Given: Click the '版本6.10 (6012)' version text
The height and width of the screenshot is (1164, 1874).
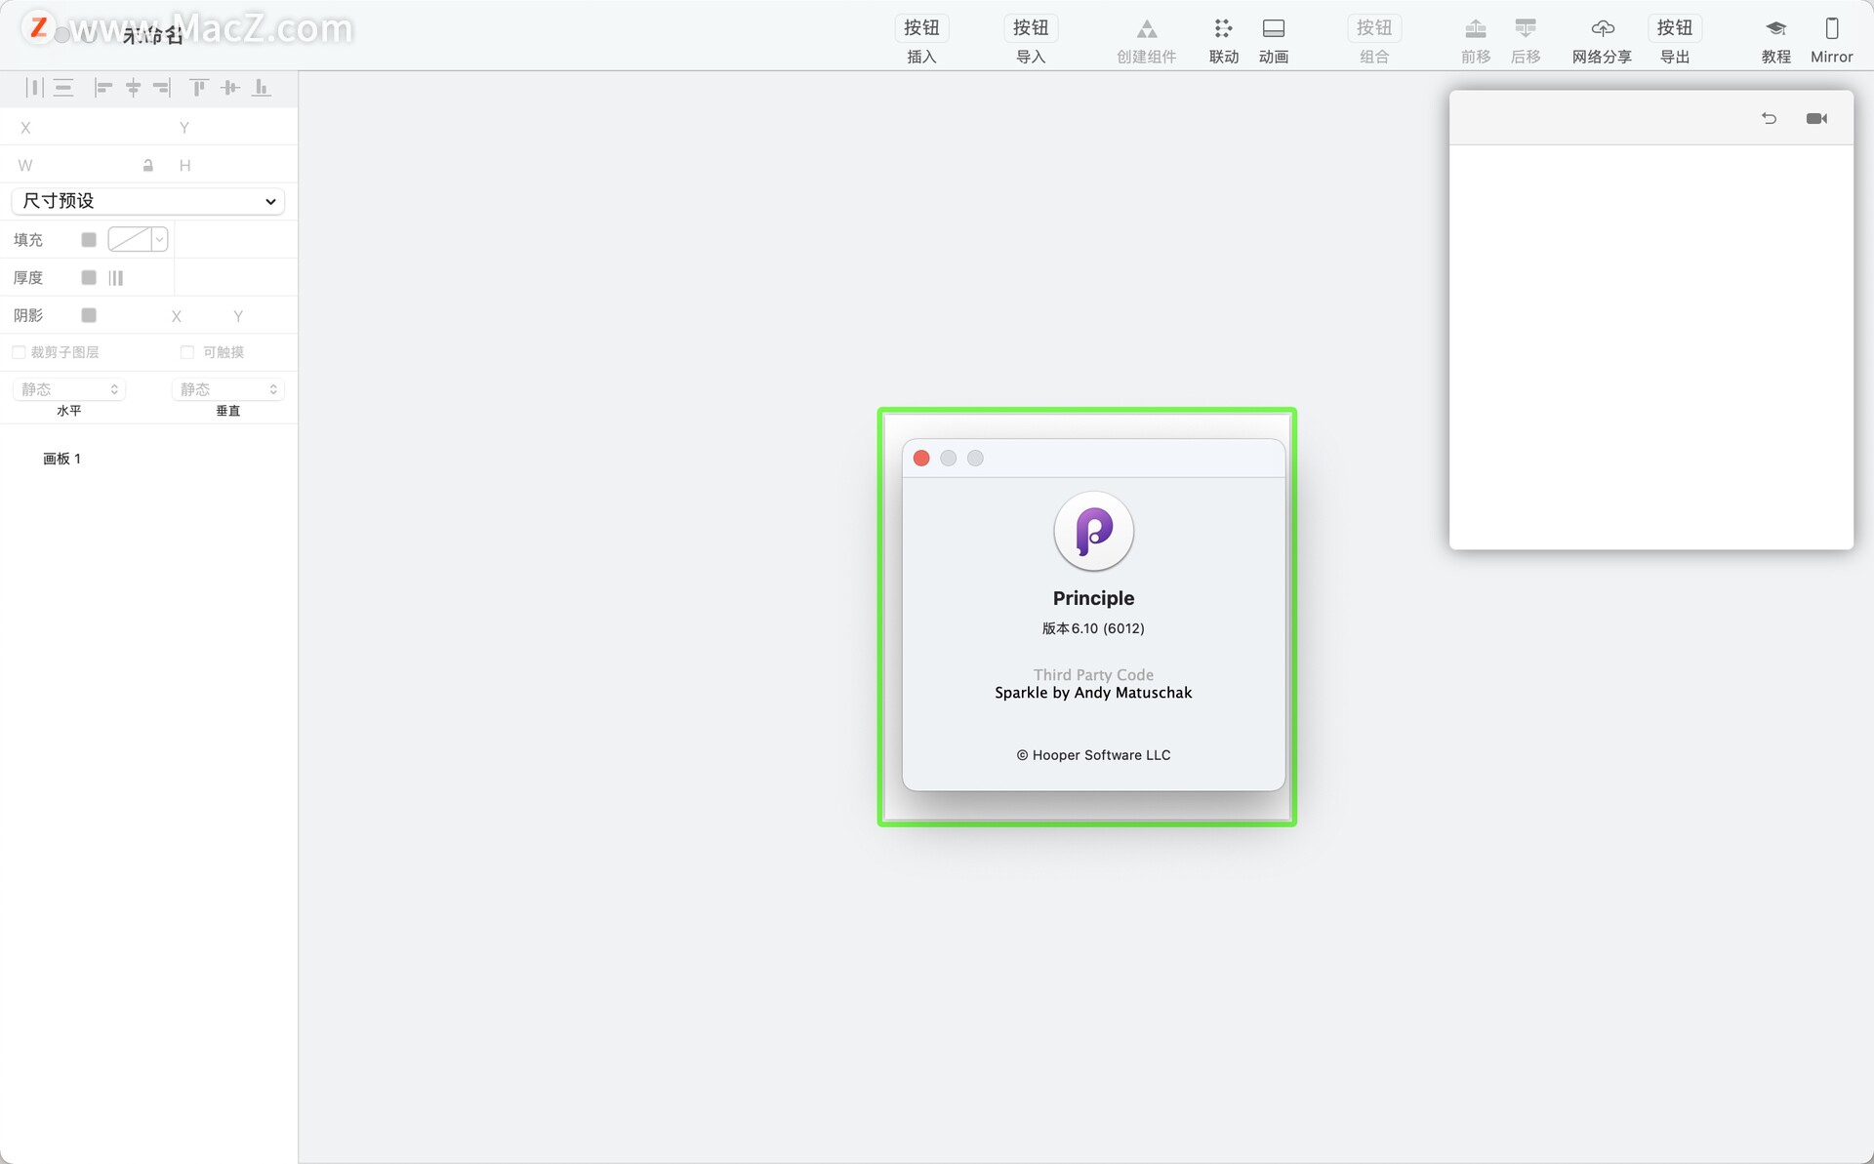Looking at the screenshot, I should (1093, 628).
